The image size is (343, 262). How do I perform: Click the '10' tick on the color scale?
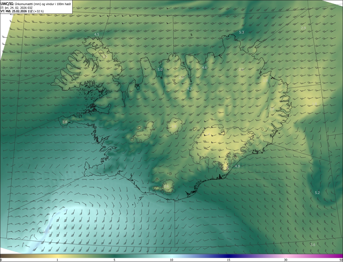[171, 260]
